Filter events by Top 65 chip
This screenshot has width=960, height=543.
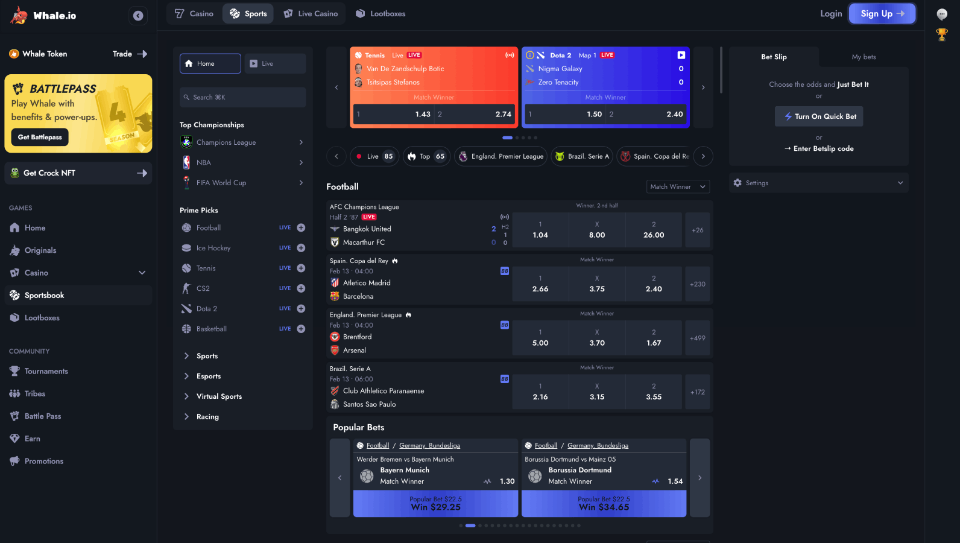426,156
